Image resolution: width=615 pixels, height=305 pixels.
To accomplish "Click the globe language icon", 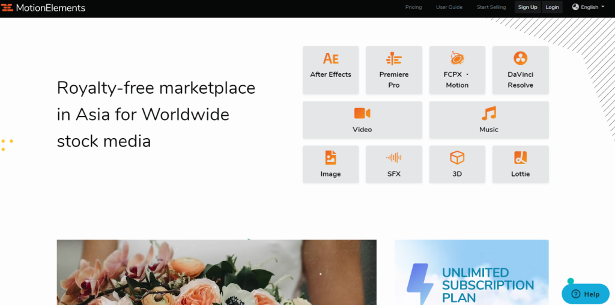I will click(x=575, y=7).
